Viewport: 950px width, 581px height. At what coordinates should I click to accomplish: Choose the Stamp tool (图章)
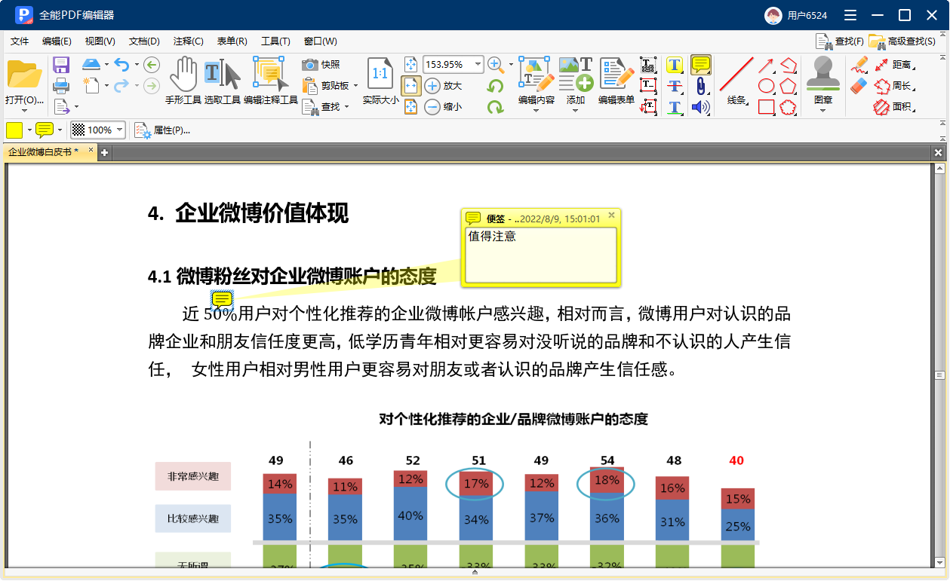(823, 75)
